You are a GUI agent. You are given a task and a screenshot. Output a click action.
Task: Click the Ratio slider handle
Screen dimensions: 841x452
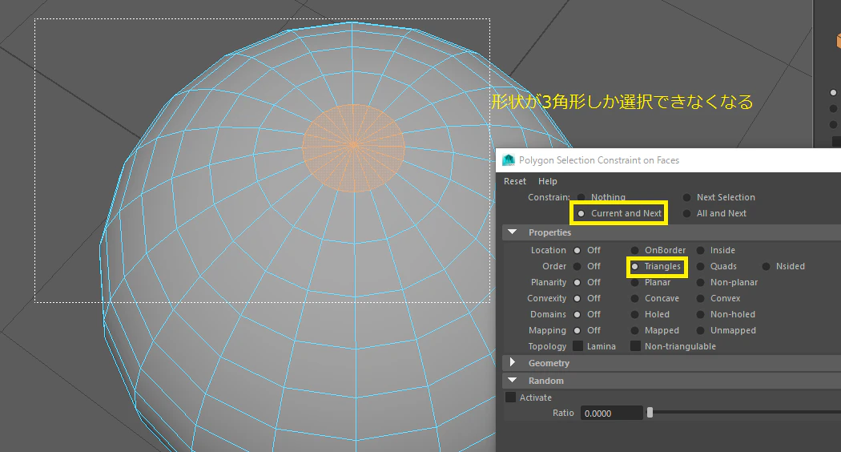point(650,412)
